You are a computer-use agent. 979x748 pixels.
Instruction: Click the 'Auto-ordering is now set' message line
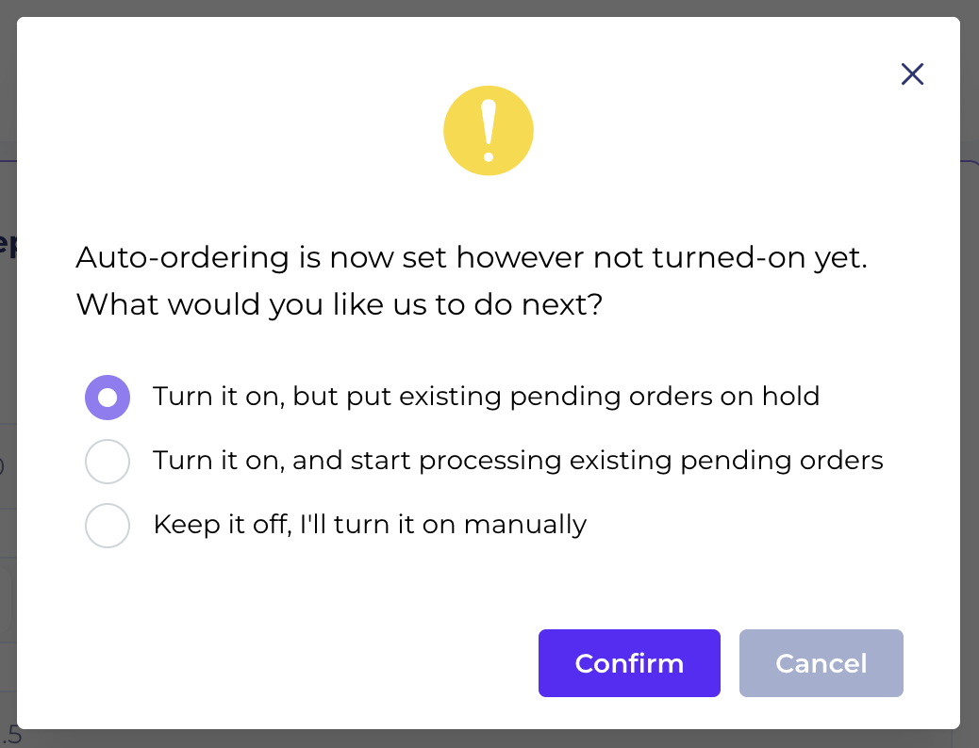(x=472, y=257)
